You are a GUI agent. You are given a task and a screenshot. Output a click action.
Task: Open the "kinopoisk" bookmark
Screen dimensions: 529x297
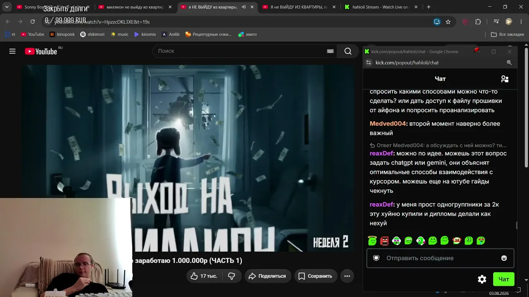click(x=62, y=34)
